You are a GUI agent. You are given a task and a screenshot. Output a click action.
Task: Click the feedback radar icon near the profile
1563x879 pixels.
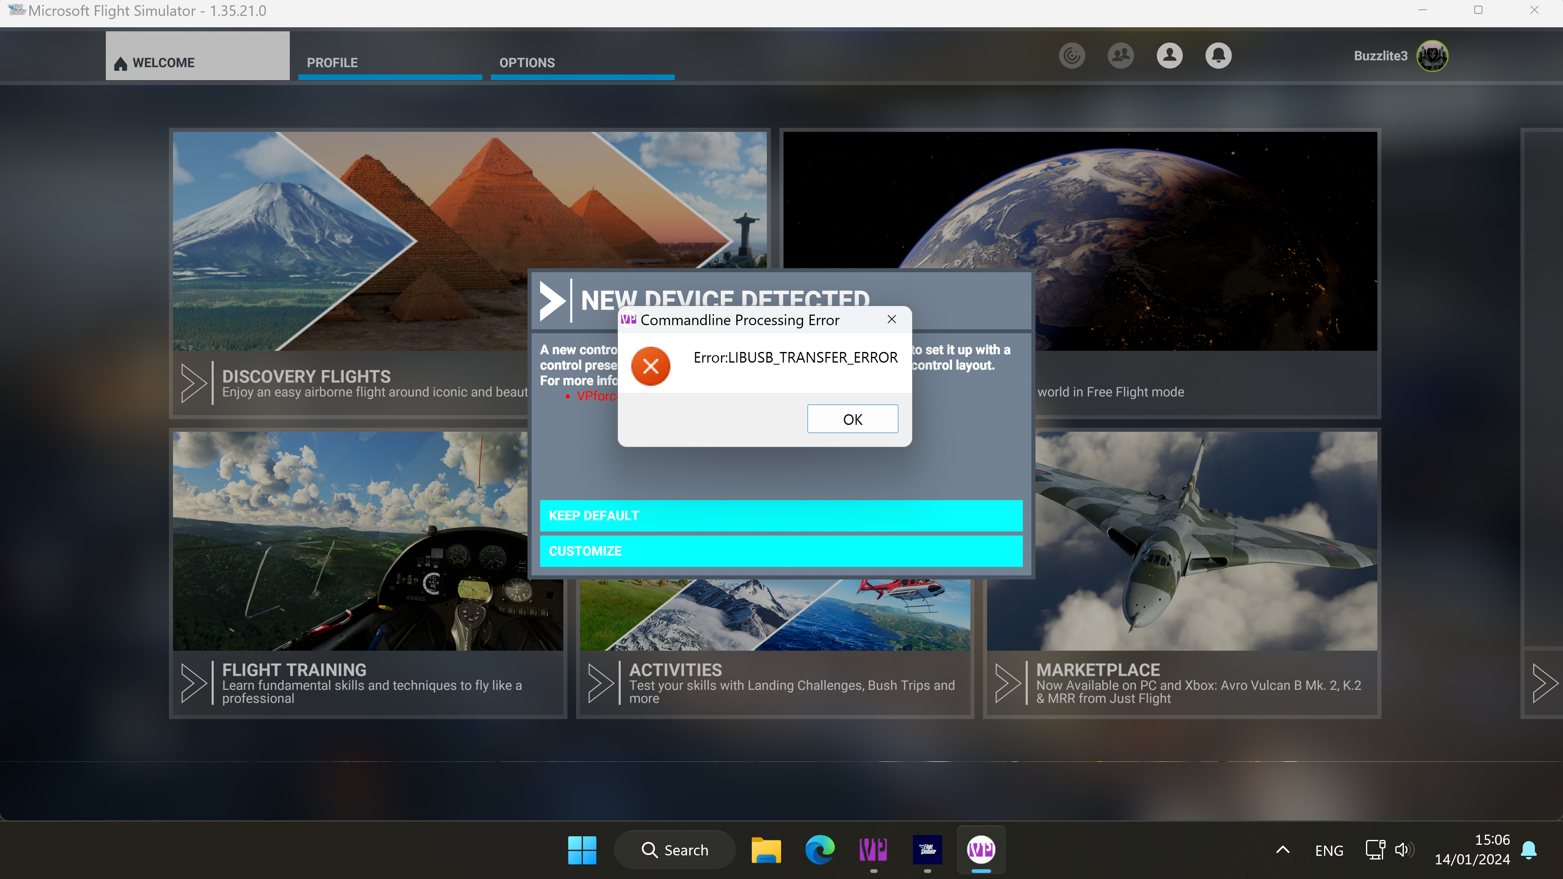1072,55
